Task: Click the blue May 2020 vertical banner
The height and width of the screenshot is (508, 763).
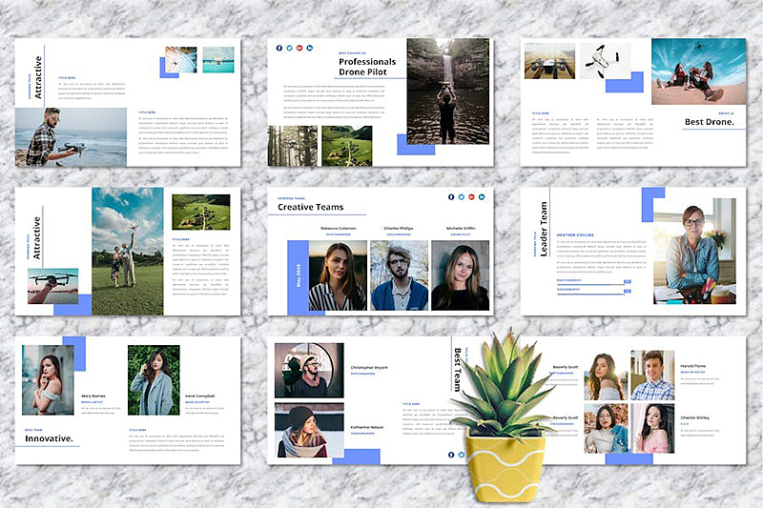Action: [x=298, y=275]
